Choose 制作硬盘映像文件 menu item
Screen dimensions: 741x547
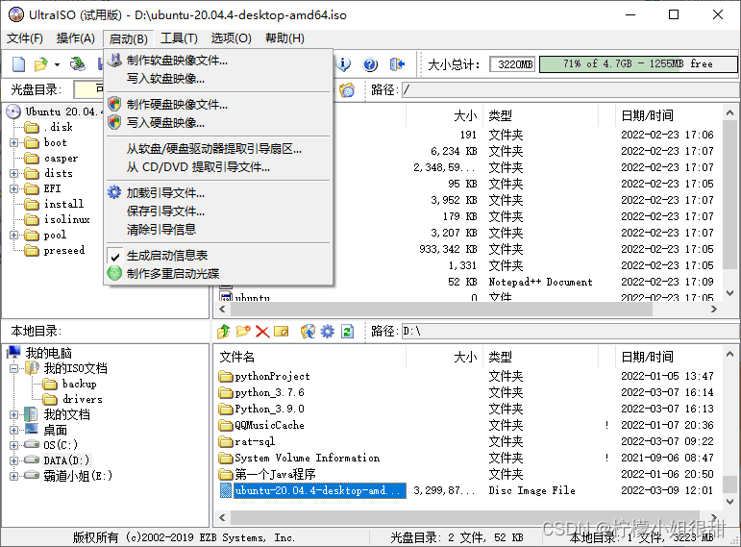click(x=218, y=105)
